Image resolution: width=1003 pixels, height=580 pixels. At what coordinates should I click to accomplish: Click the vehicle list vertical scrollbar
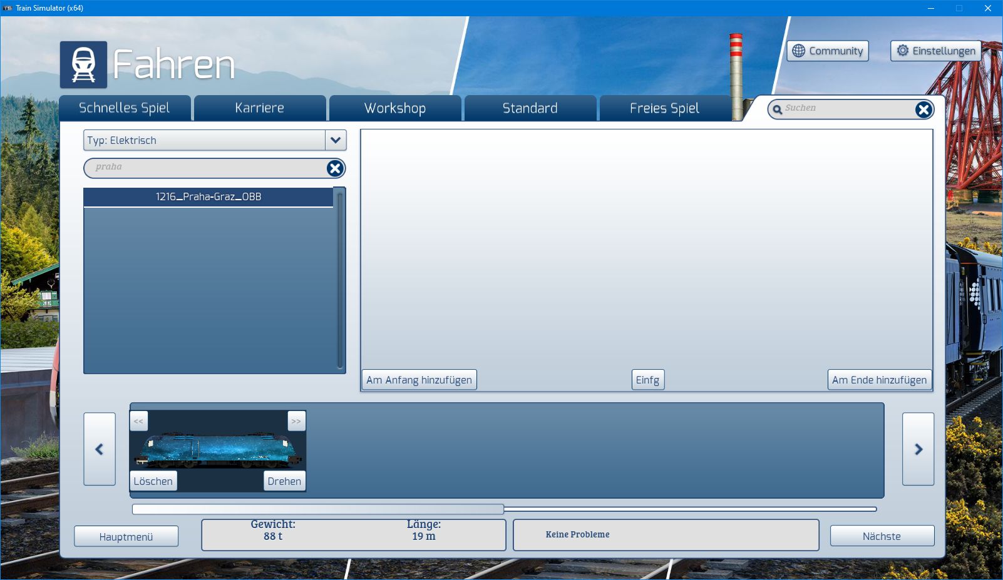tap(340, 280)
